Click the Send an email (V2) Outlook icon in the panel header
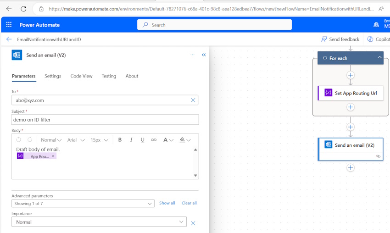Image resolution: width=390 pixels, height=233 pixels. [x=17, y=55]
